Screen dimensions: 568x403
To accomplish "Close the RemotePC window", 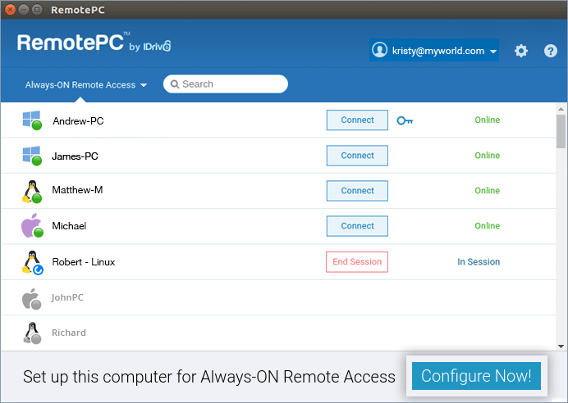I will click(x=10, y=9).
